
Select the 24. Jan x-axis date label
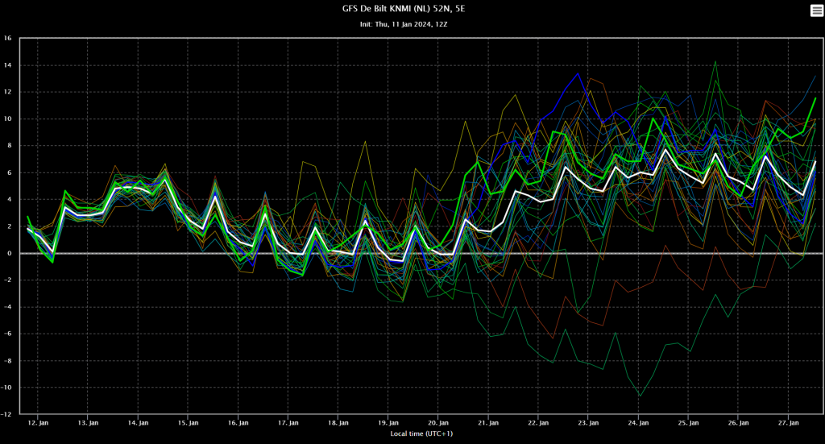pyautogui.click(x=638, y=423)
